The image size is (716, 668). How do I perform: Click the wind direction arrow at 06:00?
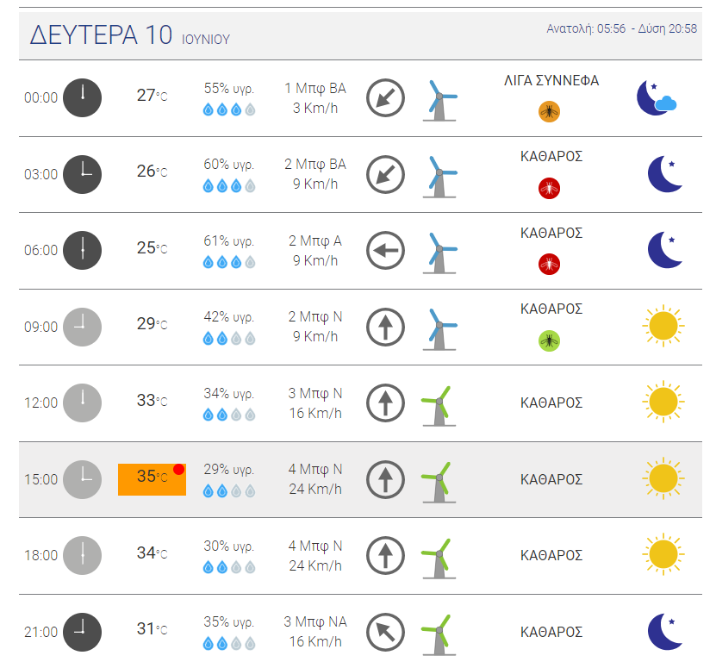pos(385,251)
